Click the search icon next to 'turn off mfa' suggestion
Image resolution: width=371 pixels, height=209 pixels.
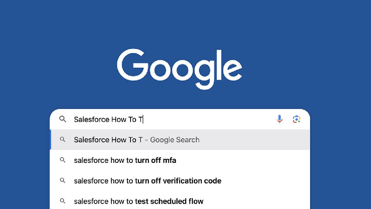tap(63, 160)
